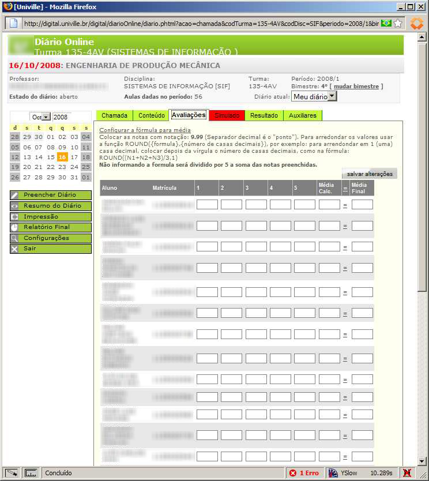Screen dimensions: 429x481
Task: Click the orange RSS feed icon at top right
Action: pyautogui.click(x=417, y=23)
